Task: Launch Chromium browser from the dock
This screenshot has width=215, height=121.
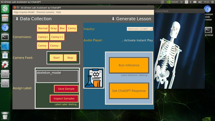Action: point(5,28)
